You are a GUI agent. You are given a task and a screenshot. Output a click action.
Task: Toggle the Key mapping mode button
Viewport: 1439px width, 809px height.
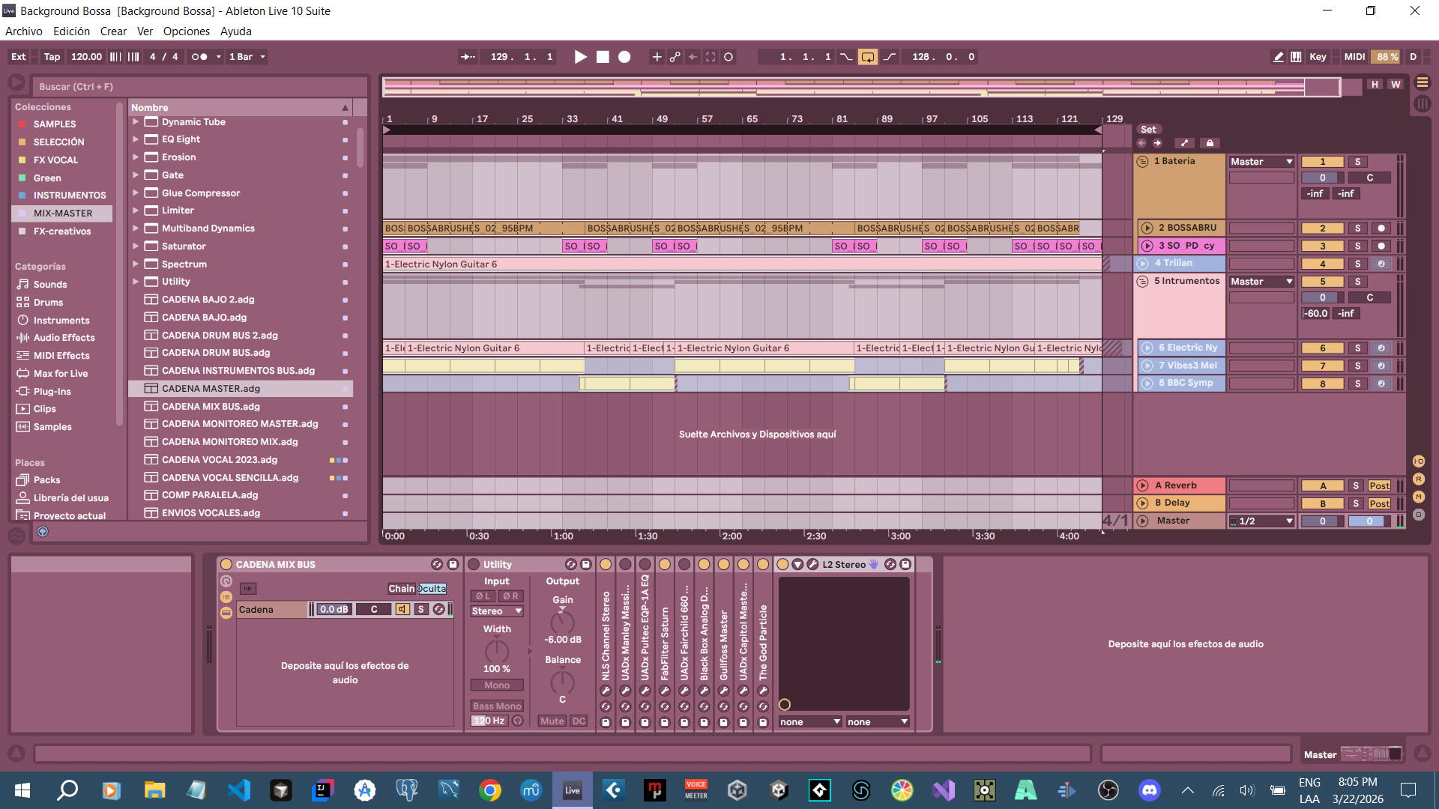pyautogui.click(x=1317, y=57)
